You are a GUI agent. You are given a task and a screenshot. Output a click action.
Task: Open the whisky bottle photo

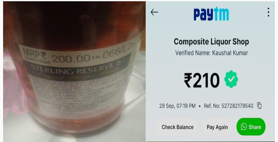[x=74, y=72]
